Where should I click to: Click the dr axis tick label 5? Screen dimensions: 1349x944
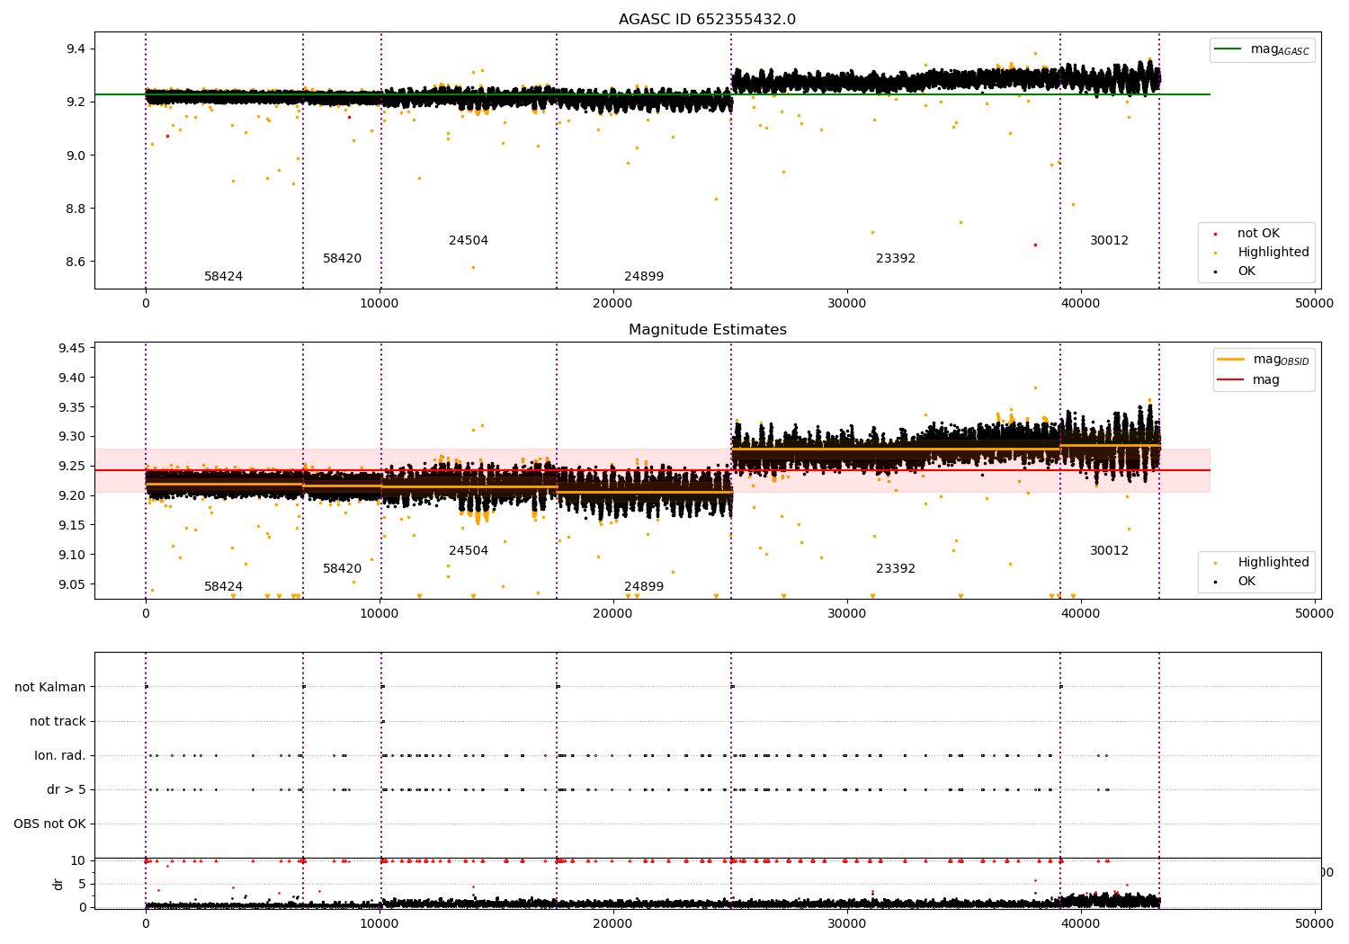tap(83, 884)
